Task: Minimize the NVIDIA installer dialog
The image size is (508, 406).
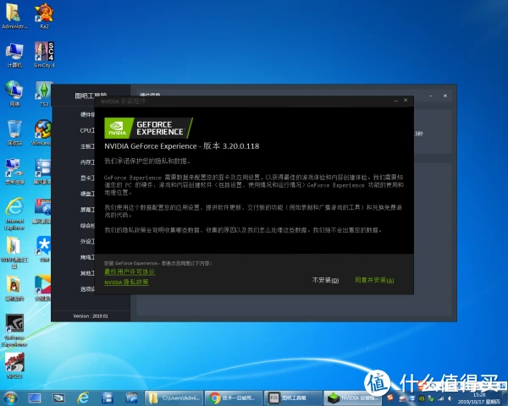Action: click(395, 101)
